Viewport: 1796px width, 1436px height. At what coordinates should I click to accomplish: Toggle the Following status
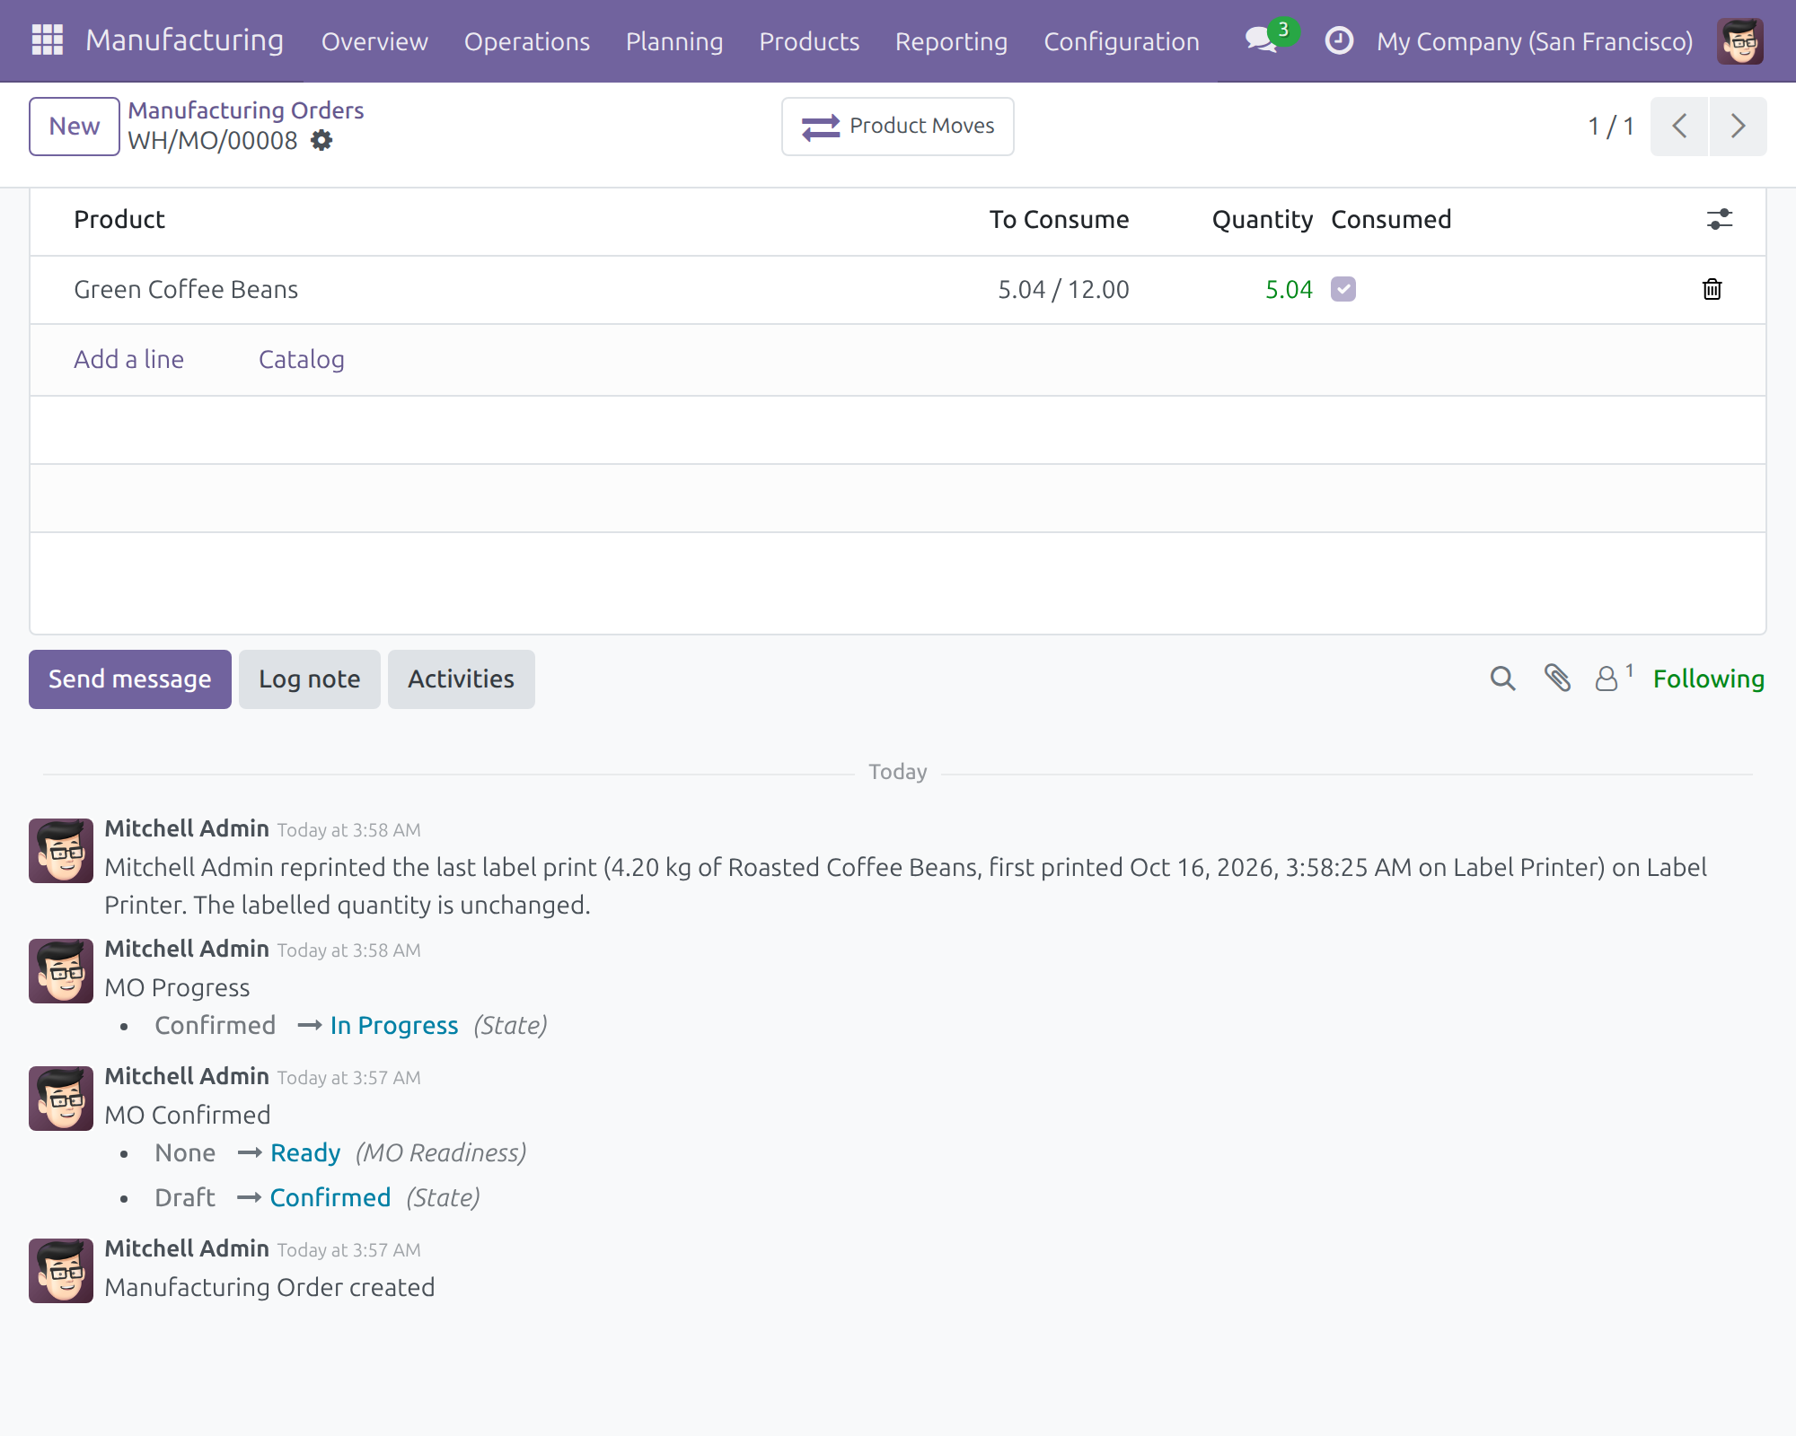pyautogui.click(x=1709, y=679)
